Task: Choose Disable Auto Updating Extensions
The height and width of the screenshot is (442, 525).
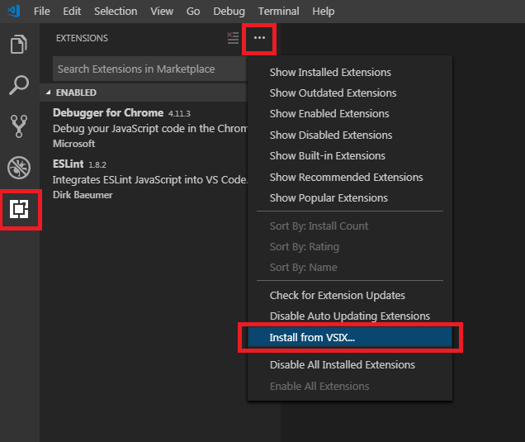Action: [x=349, y=316]
